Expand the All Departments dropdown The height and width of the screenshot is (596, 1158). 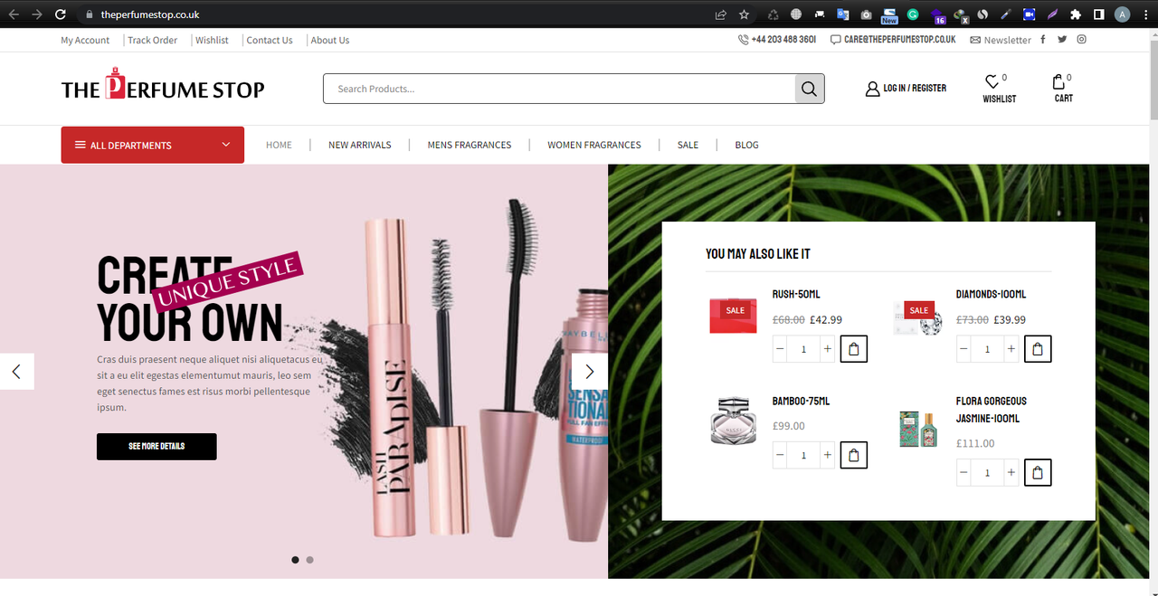click(153, 145)
